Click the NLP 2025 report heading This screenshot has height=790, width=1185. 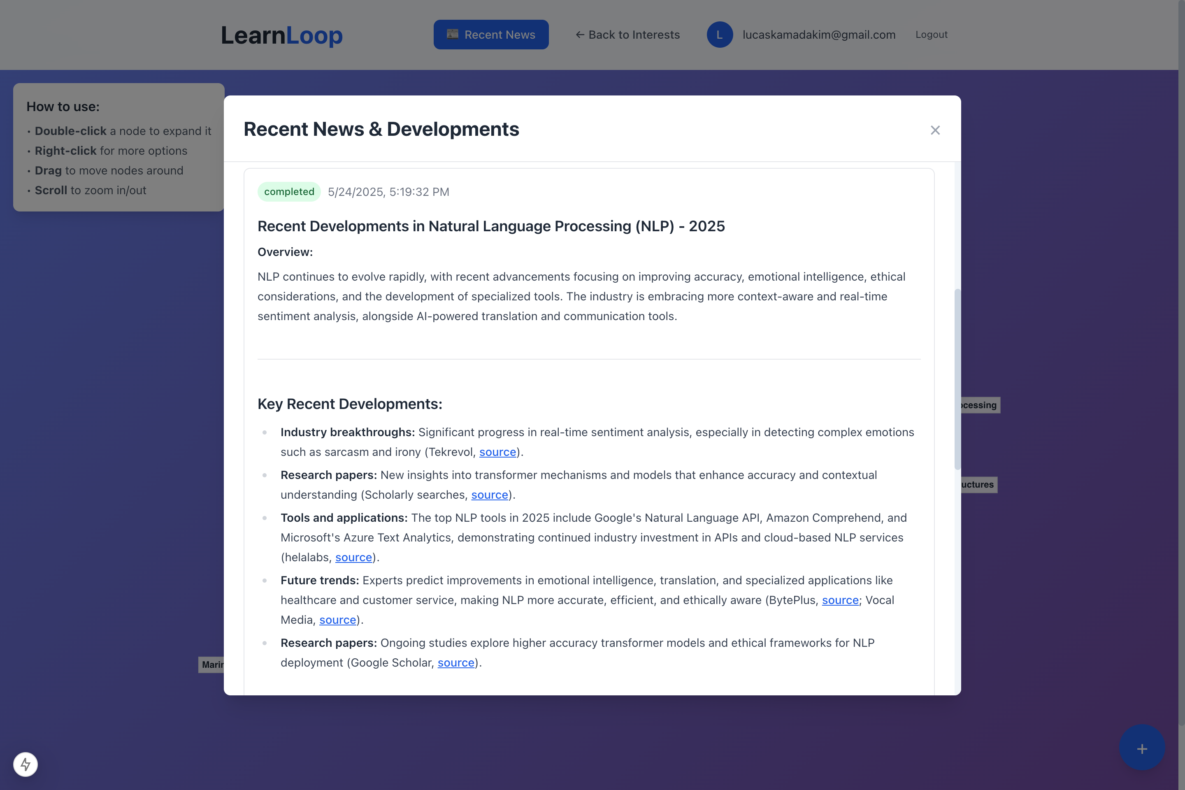[x=491, y=226]
